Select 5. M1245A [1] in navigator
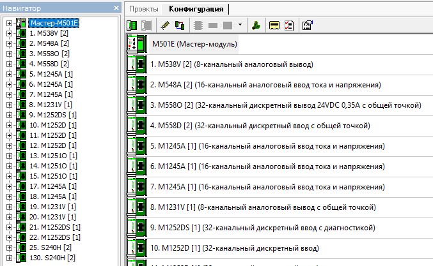The image size is (433, 266). tap(51, 74)
